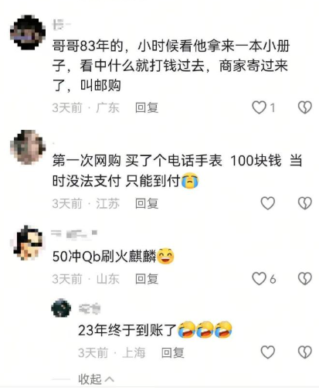This screenshot has height=388, width=319.
Task: Open small avatar of the 上海 replier
Action: pyautogui.click(x=61, y=308)
